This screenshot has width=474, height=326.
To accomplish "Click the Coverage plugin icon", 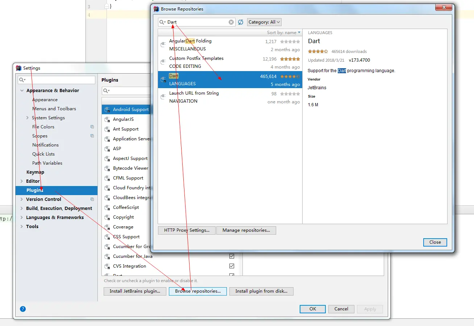I will pyautogui.click(x=107, y=227).
